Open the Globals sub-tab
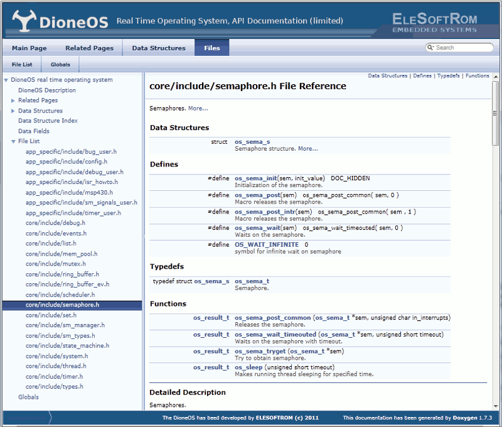 [x=60, y=65]
